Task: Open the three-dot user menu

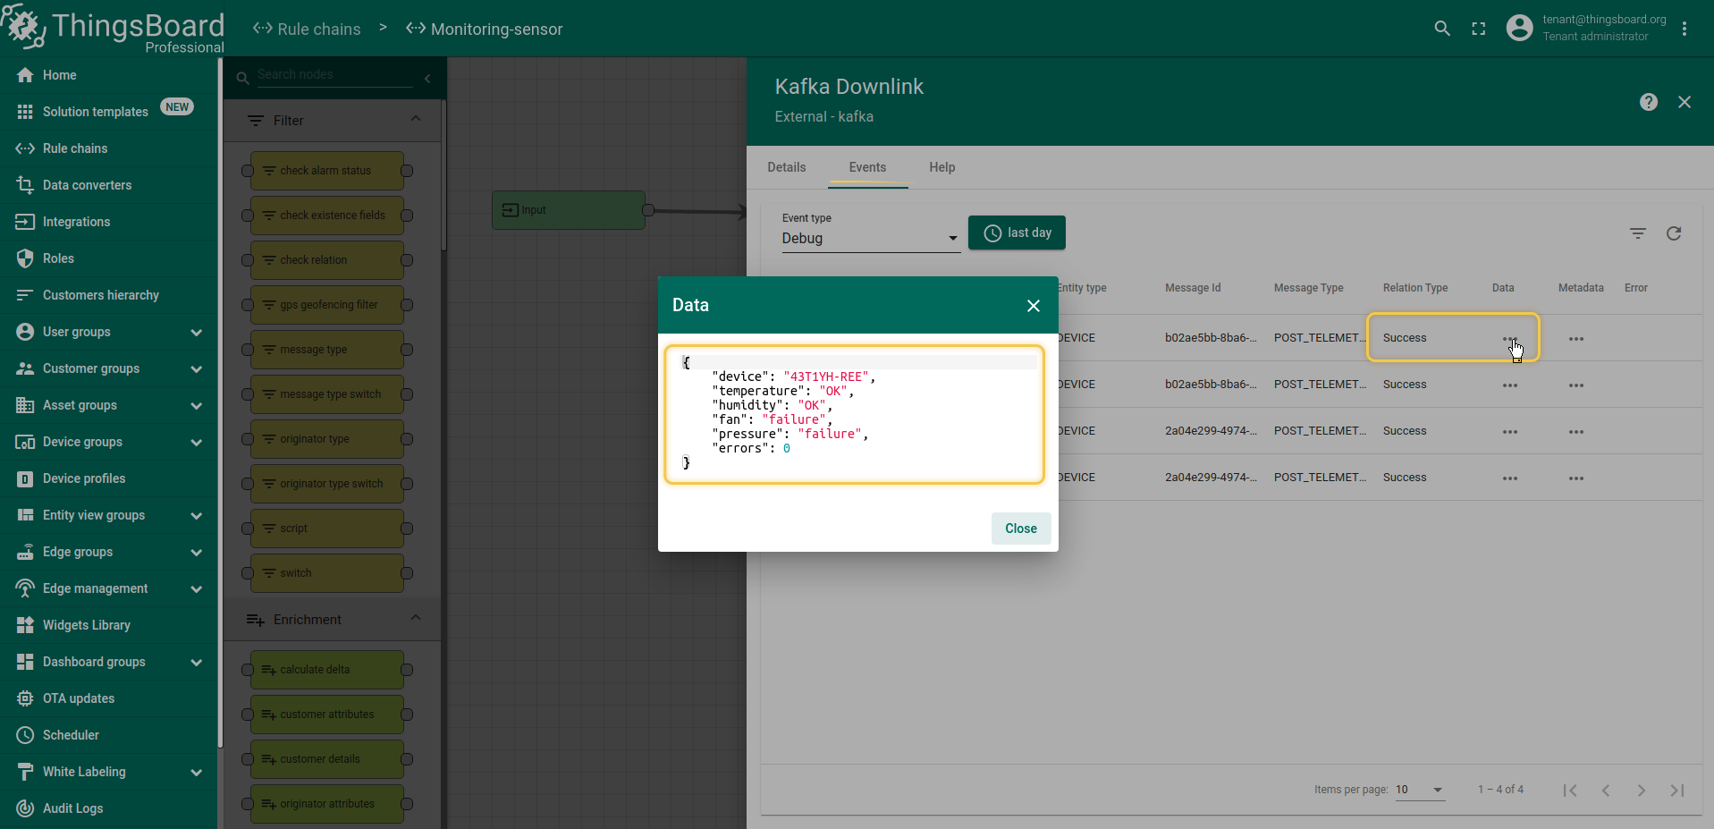Action: (1684, 29)
